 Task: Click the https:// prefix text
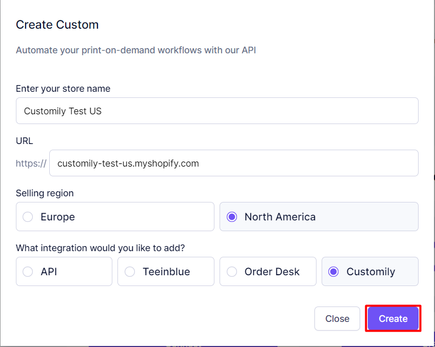[31, 163]
